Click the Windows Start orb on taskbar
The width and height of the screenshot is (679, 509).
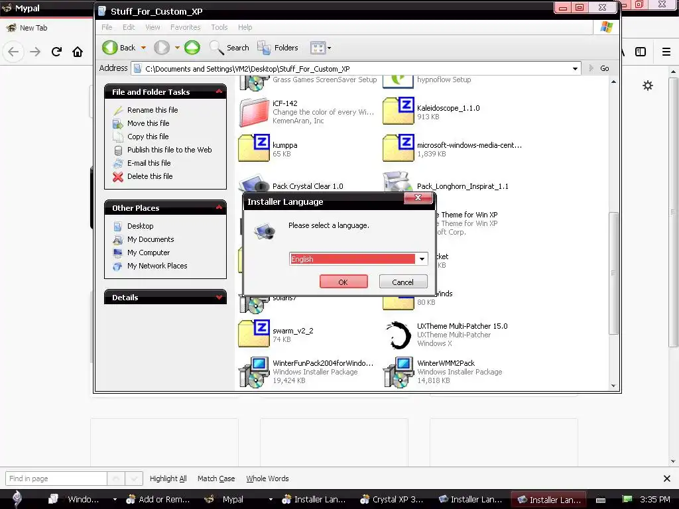tap(17, 498)
